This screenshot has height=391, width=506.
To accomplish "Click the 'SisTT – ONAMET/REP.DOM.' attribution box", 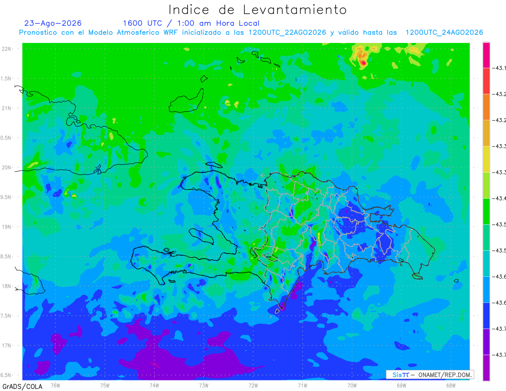I will click(430, 375).
